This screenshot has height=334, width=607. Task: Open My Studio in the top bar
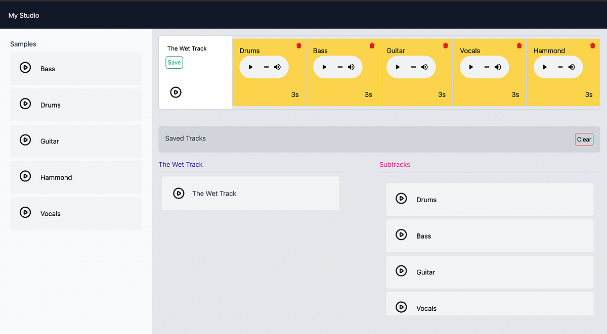point(23,15)
